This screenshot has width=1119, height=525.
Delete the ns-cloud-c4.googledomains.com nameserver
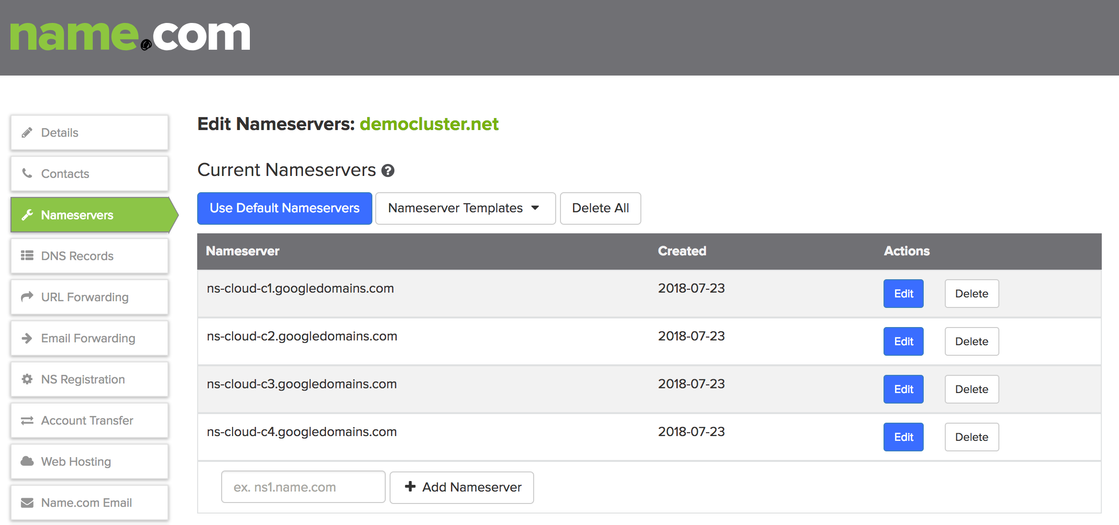coord(972,437)
